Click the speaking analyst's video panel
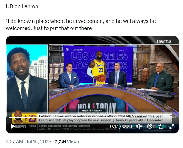The image size is (183, 148). pyautogui.click(x=27, y=78)
